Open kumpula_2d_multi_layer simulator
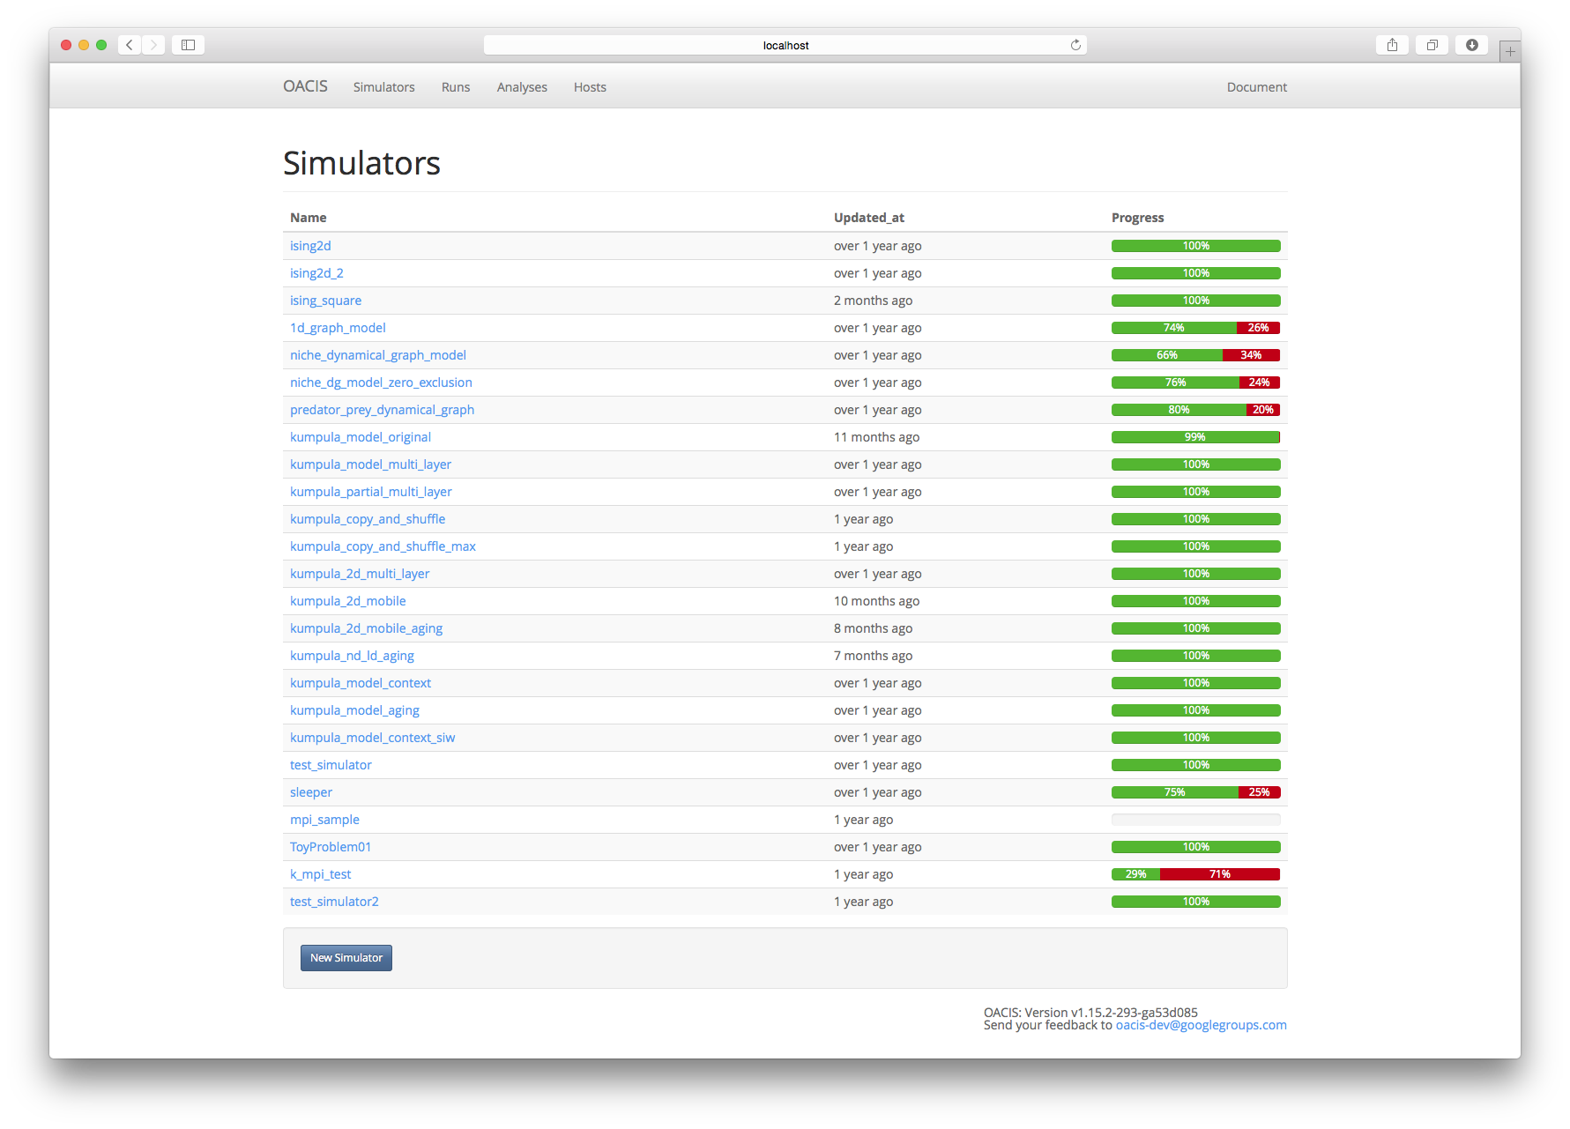This screenshot has width=1570, height=1129. (x=360, y=574)
